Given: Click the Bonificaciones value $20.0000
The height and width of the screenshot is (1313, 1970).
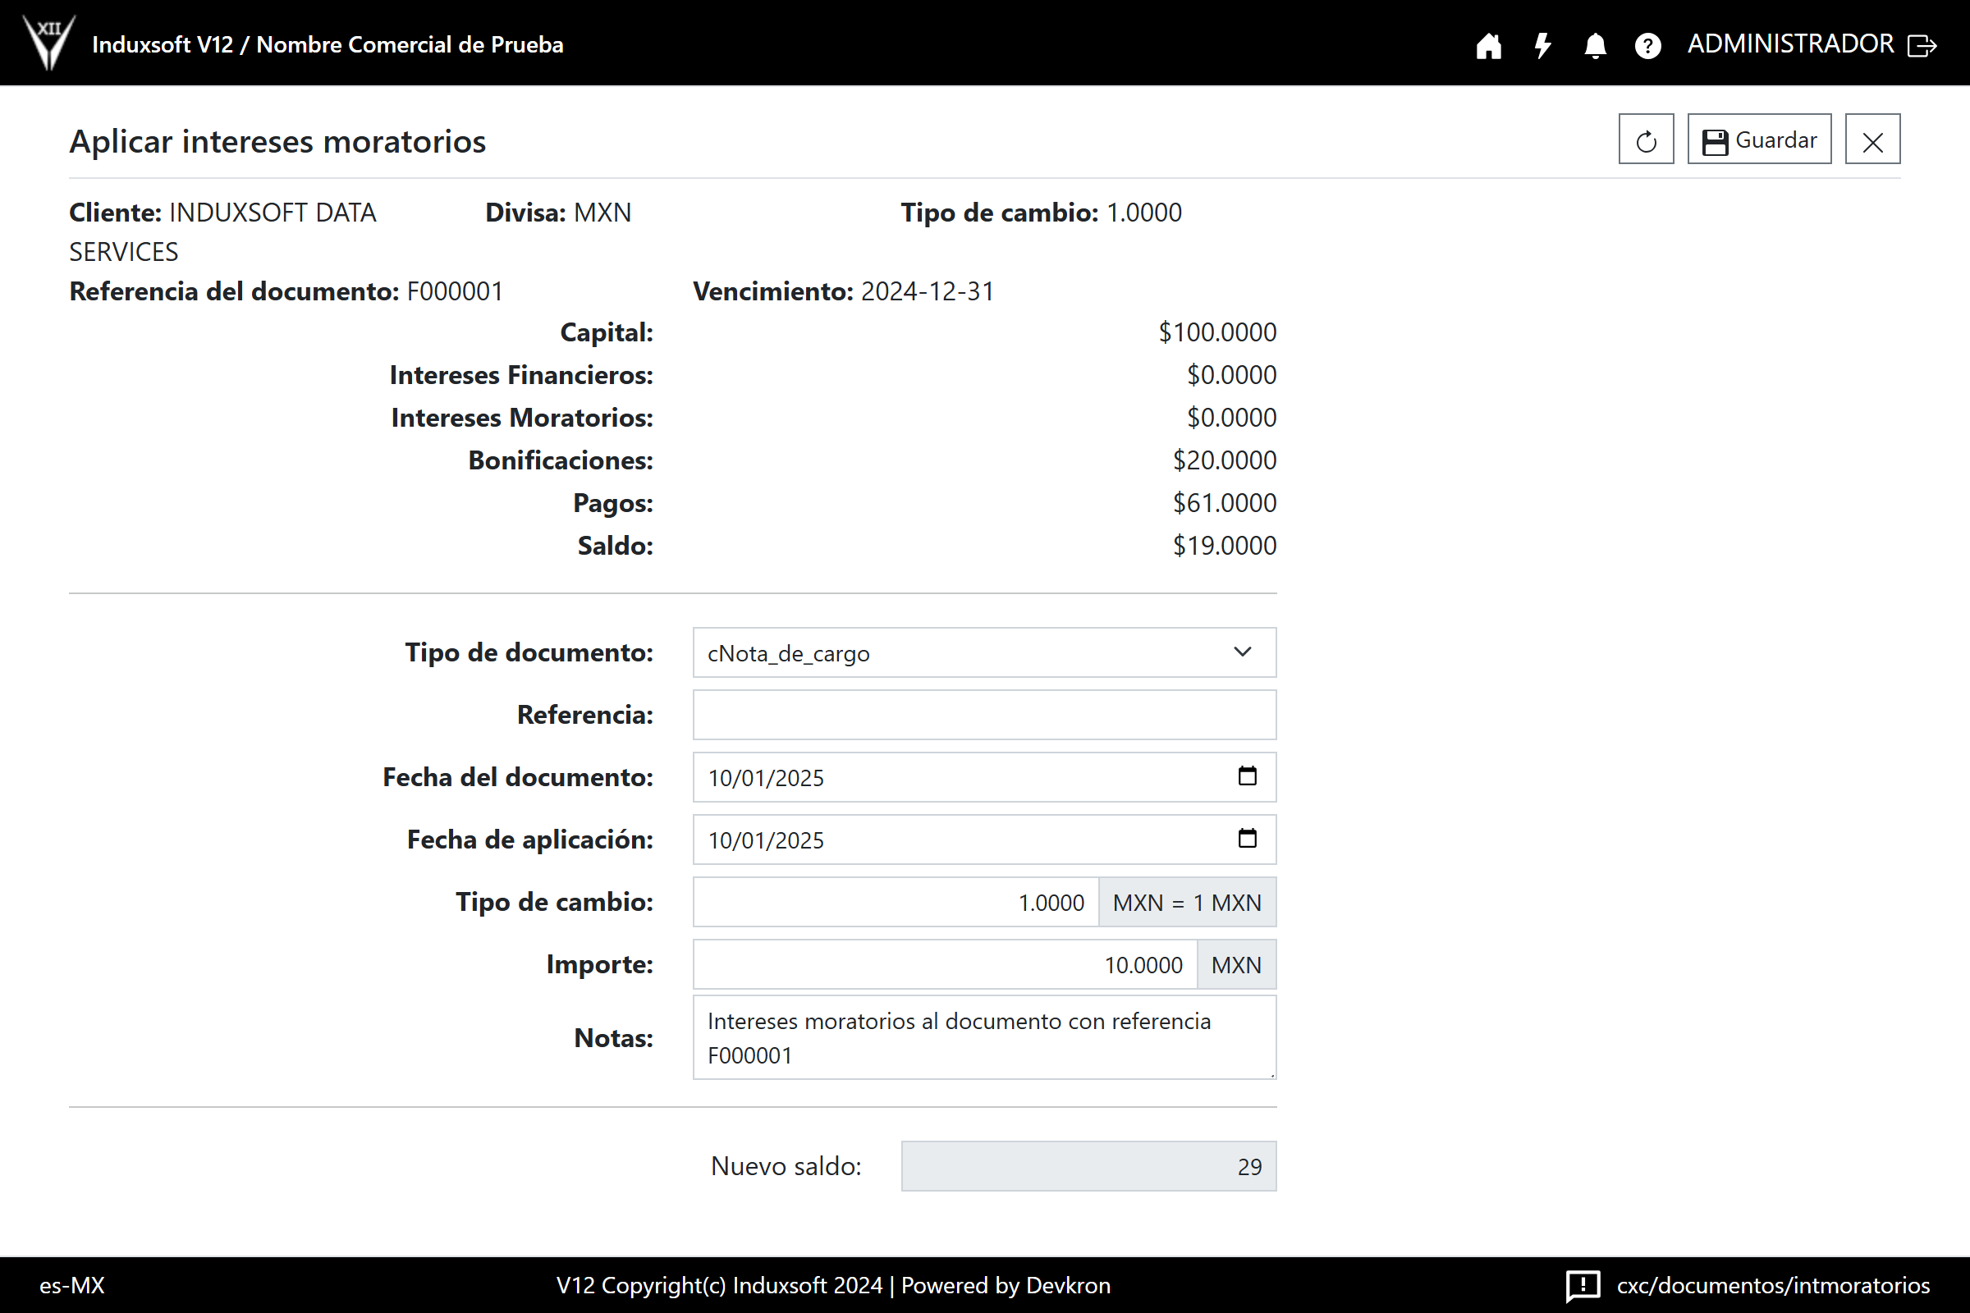Looking at the screenshot, I should 1225,460.
